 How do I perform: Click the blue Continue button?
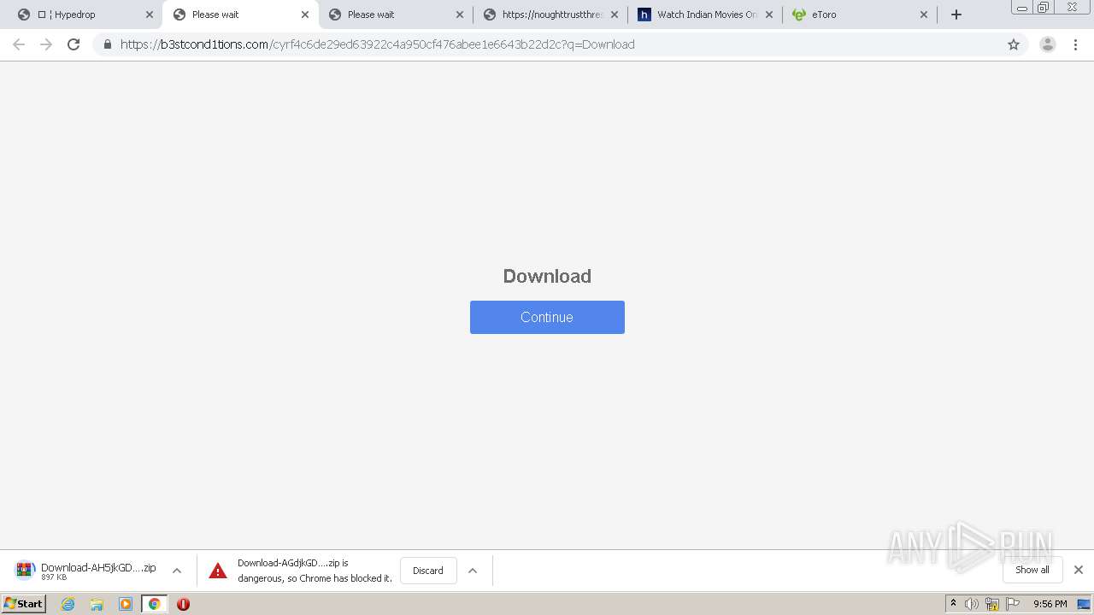click(547, 317)
